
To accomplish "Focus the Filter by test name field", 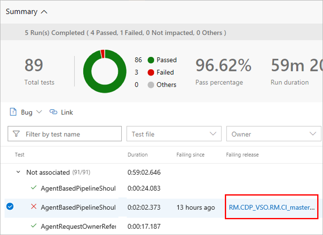I will [65, 134].
